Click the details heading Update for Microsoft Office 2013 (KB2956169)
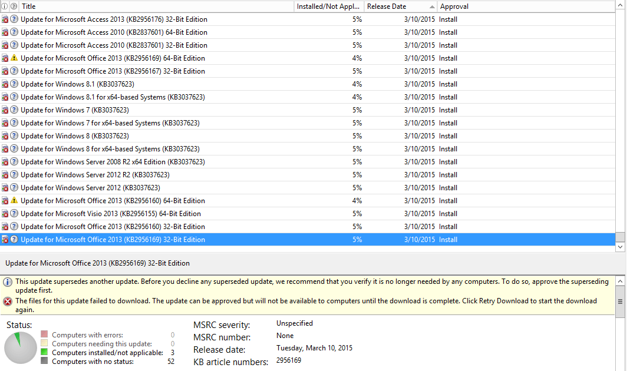627x371 pixels. [x=98, y=263]
